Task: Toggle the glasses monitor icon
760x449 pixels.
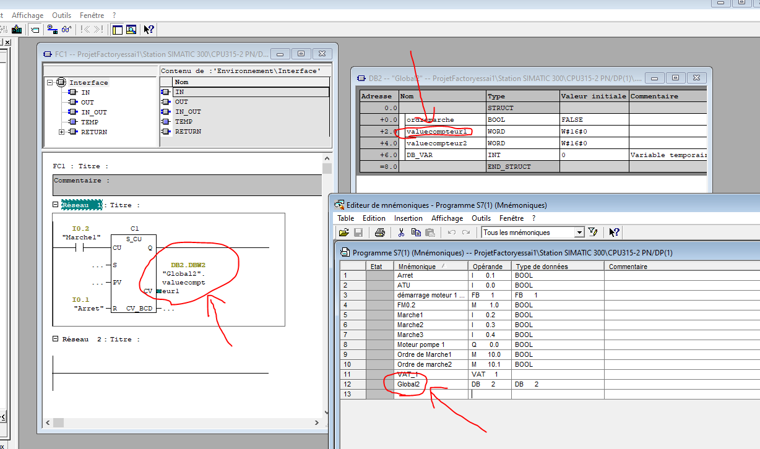Action: [66, 29]
